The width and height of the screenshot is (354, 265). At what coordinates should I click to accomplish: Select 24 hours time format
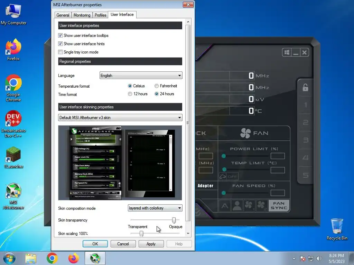[157, 94]
